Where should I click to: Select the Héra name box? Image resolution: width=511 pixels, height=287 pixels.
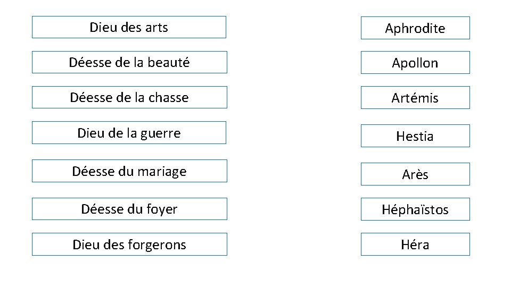pos(415,244)
